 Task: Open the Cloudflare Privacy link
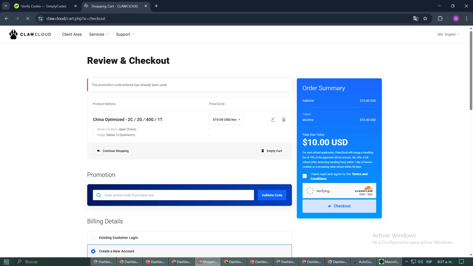(x=362, y=194)
